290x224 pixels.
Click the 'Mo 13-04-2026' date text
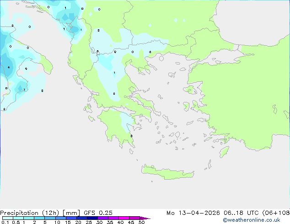(x=193, y=213)
